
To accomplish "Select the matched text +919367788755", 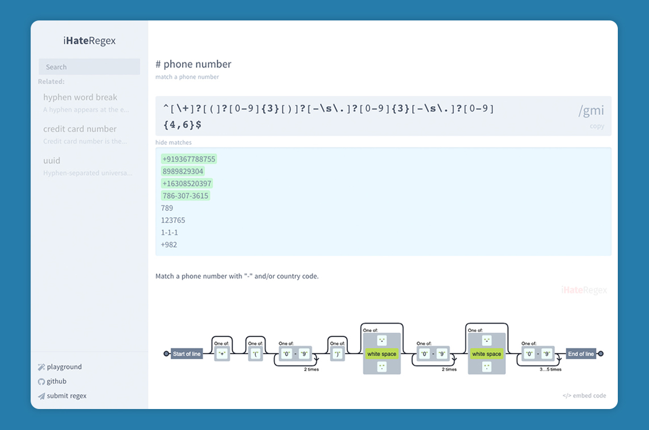I will (189, 159).
